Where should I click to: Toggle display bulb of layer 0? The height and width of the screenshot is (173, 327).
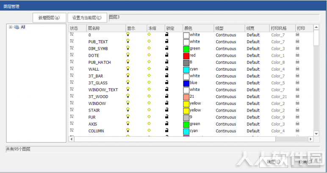[128, 35]
